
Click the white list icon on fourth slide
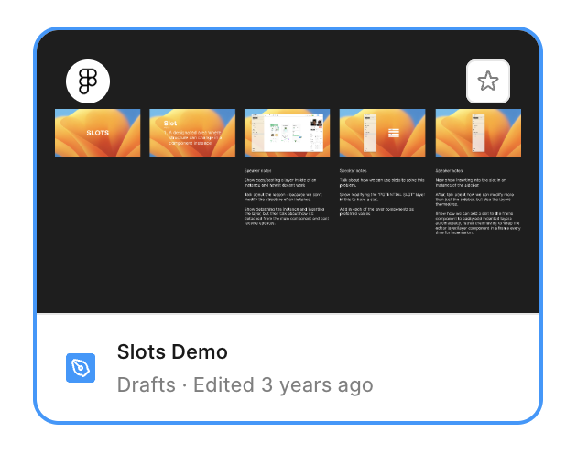(394, 134)
